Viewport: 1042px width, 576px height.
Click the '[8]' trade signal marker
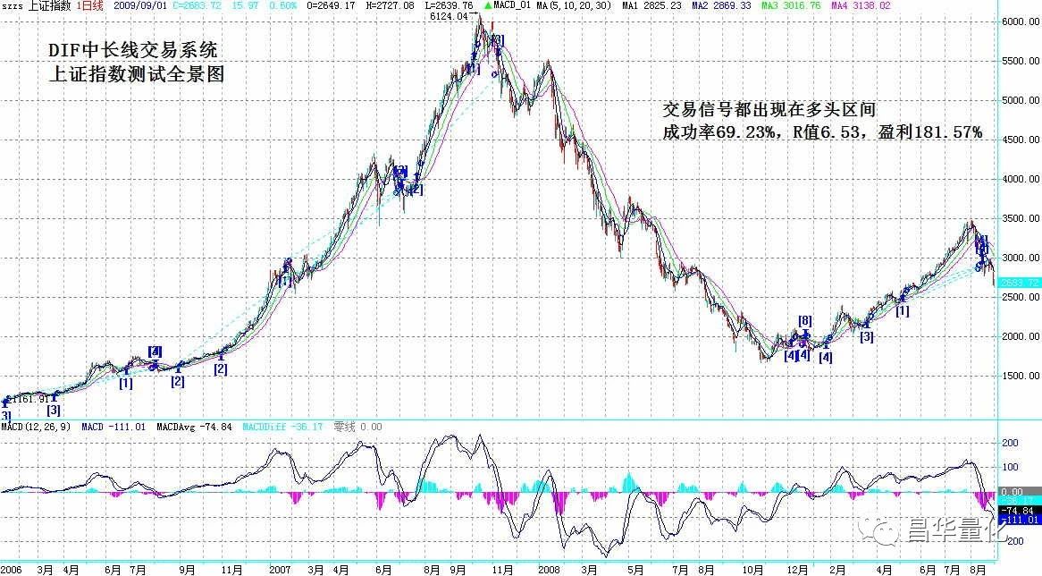(805, 320)
